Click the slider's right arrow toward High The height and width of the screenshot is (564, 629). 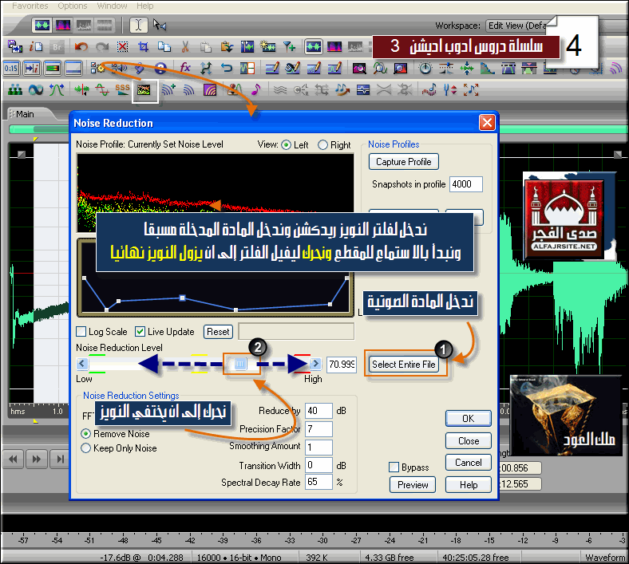[x=315, y=364]
